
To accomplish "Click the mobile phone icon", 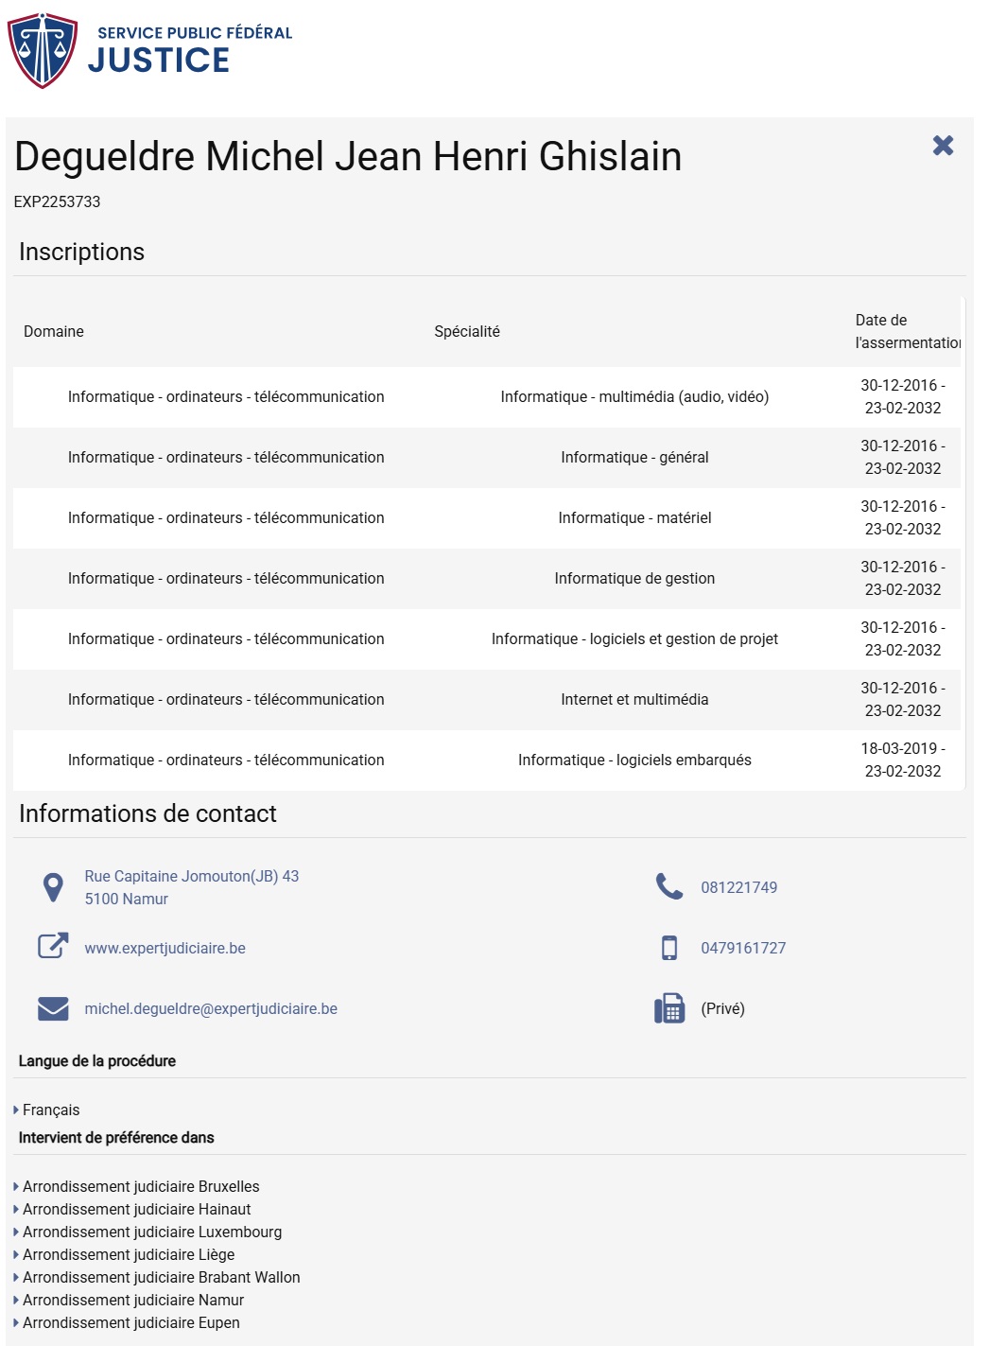I will (x=669, y=948).
